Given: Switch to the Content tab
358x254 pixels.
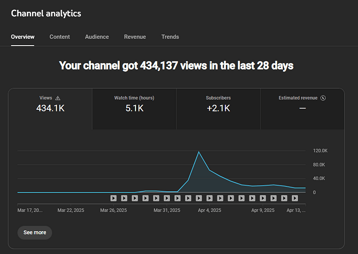Looking at the screenshot, I should (x=60, y=37).
